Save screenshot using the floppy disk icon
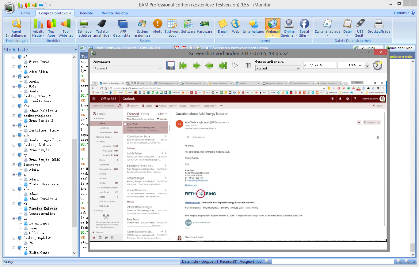The height and width of the screenshot is (267, 419). click(171, 65)
